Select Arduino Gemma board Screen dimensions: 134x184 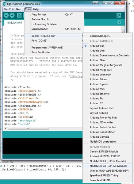point(108,137)
